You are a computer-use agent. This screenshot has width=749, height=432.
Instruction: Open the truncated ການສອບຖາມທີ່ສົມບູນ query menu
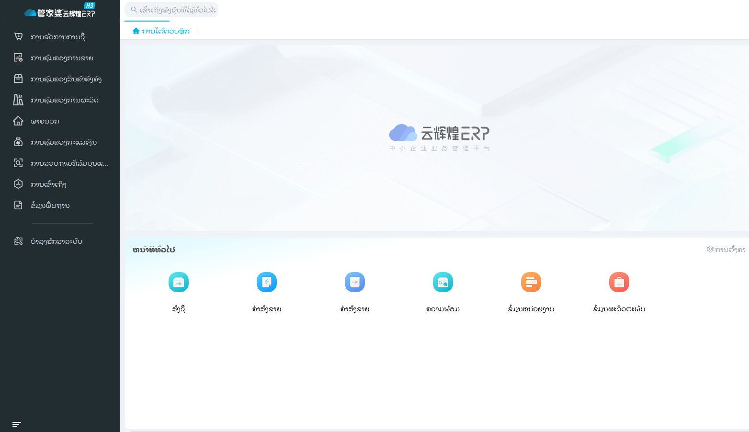69,163
